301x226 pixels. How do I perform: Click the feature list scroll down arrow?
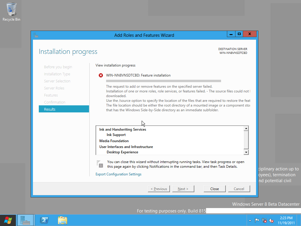pos(246,152)
